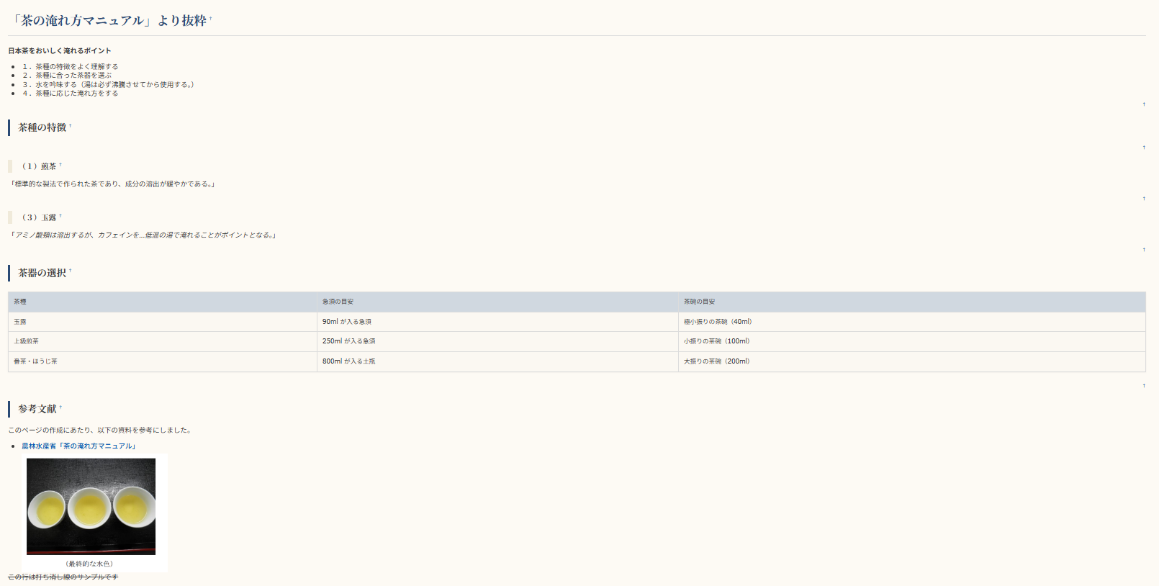Click the anchor mark after （3）玉露 heading
The width and height of the screenshot is (1159, 586).
point(60,216)
